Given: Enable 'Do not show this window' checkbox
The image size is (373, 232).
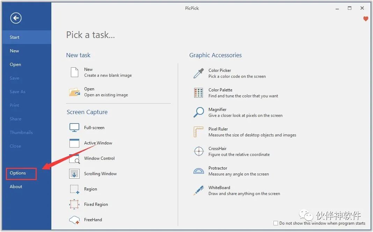Looking at the screenshot, I should coord(276,223).
